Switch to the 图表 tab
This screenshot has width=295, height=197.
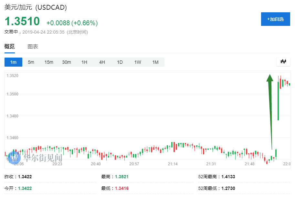coord(33,47)
